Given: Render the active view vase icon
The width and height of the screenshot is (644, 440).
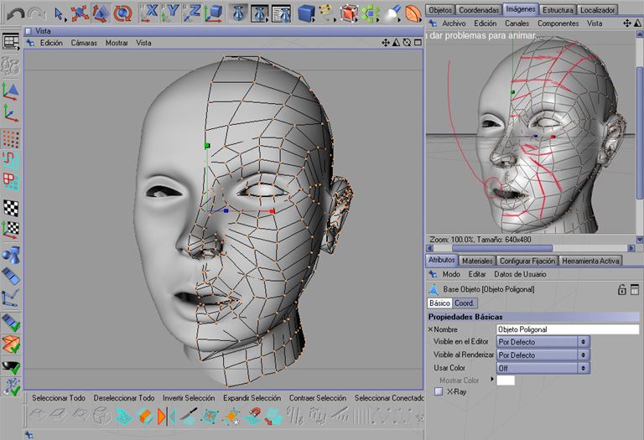Looking at the screenshot, I should pos(239,13).
